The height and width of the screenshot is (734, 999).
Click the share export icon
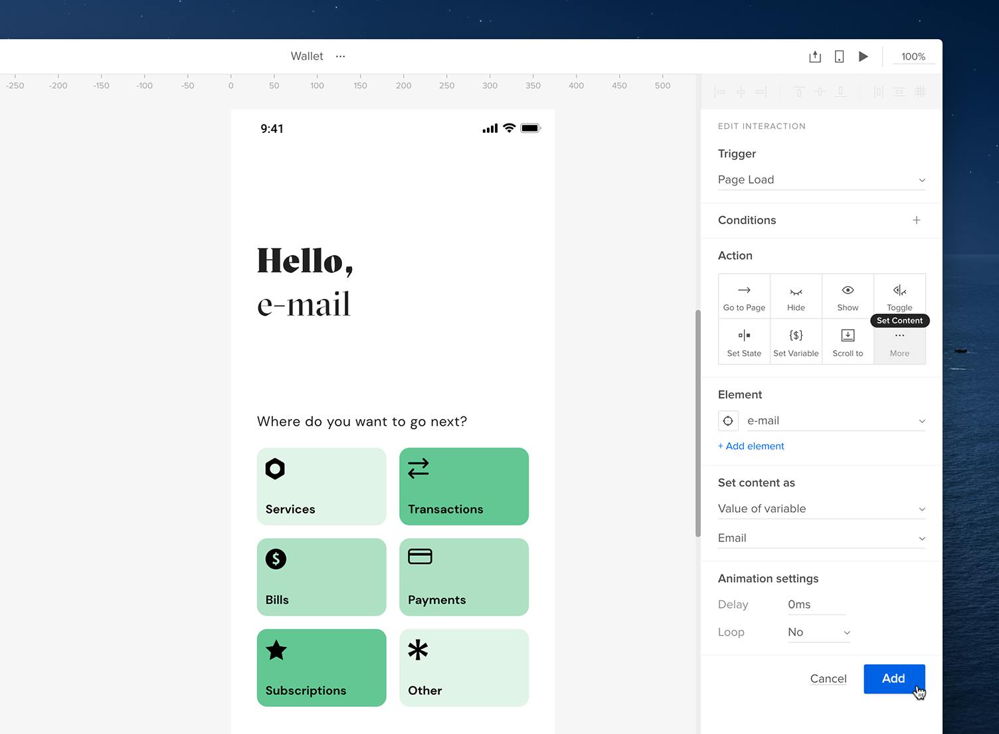(x=814, y=56)
